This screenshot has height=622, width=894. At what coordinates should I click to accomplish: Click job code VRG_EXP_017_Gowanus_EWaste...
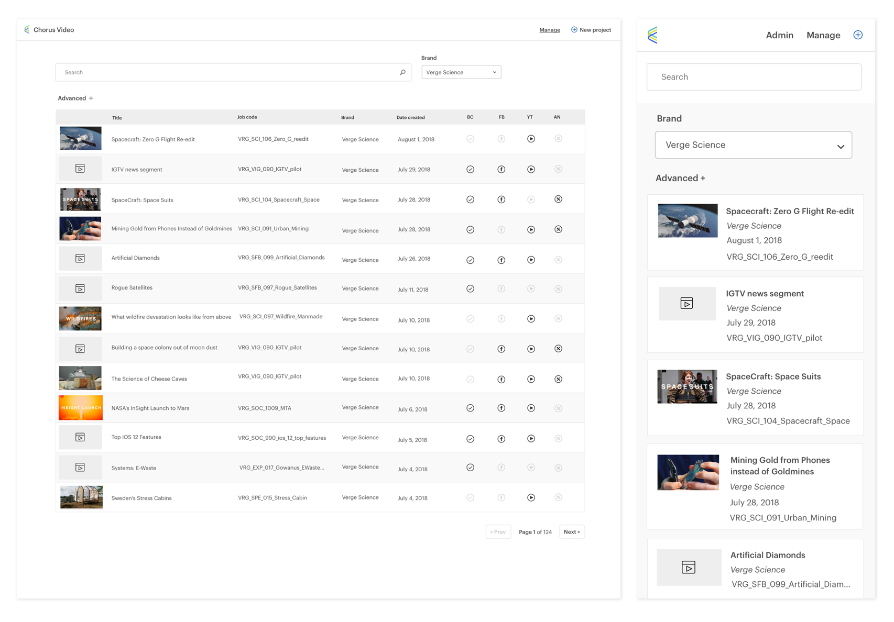click(x=282, y=468)
